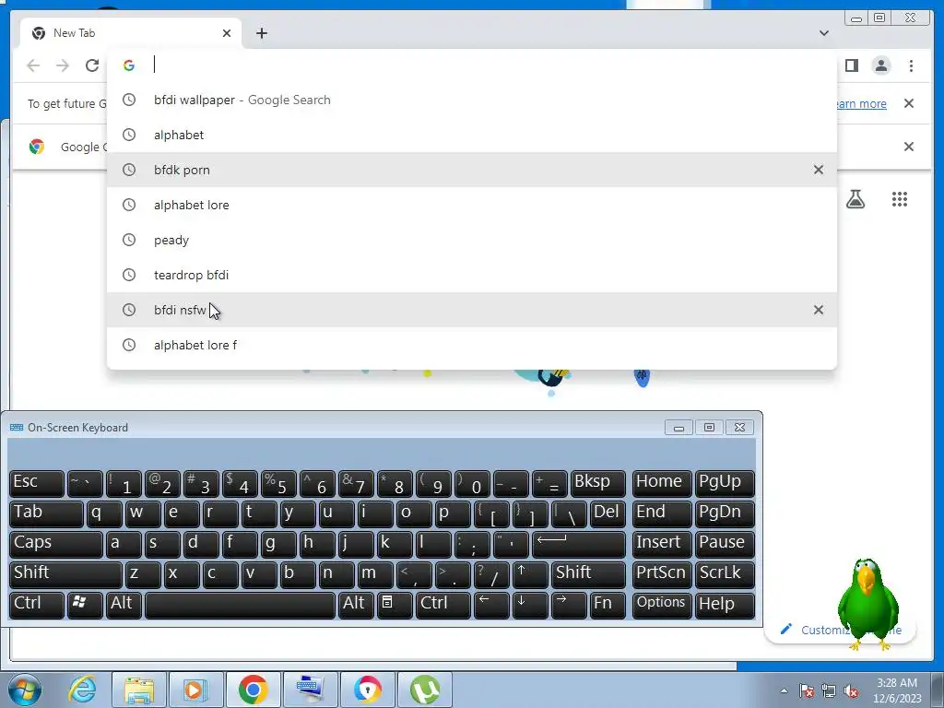This screenshot has width=944, height=708.
Task: Tap the left arrow key on keyboard
Action: tap(491, 605)
